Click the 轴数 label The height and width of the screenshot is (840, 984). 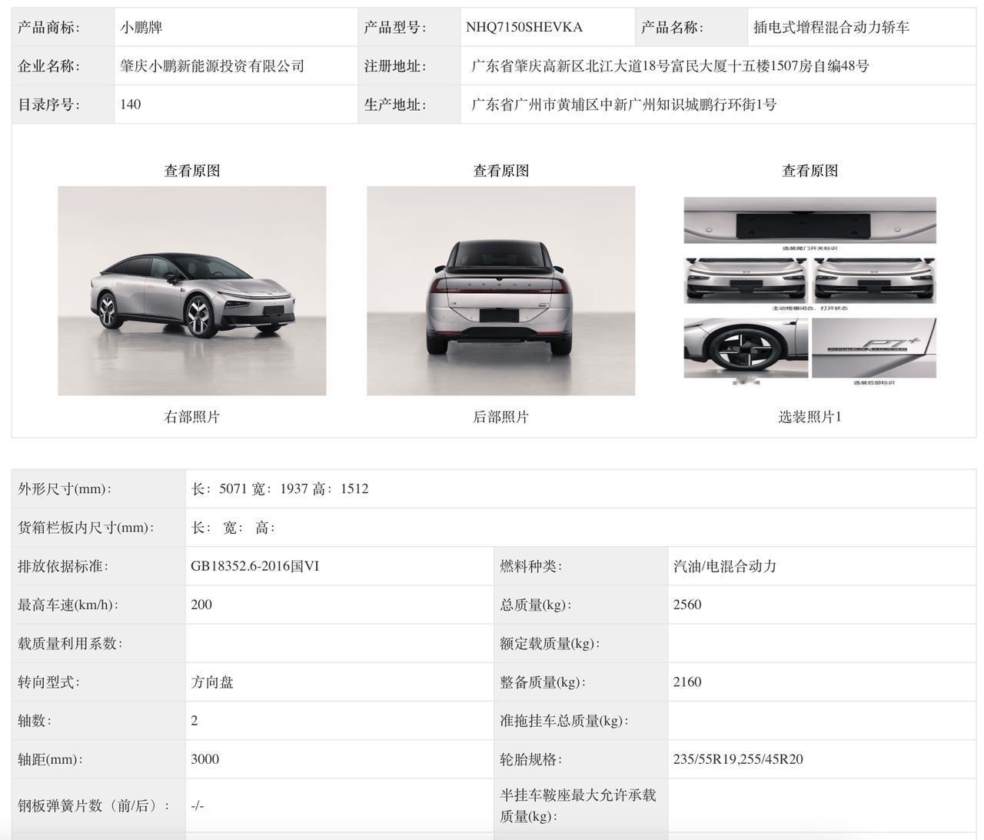pyautogui.click(x=35, y=721)
